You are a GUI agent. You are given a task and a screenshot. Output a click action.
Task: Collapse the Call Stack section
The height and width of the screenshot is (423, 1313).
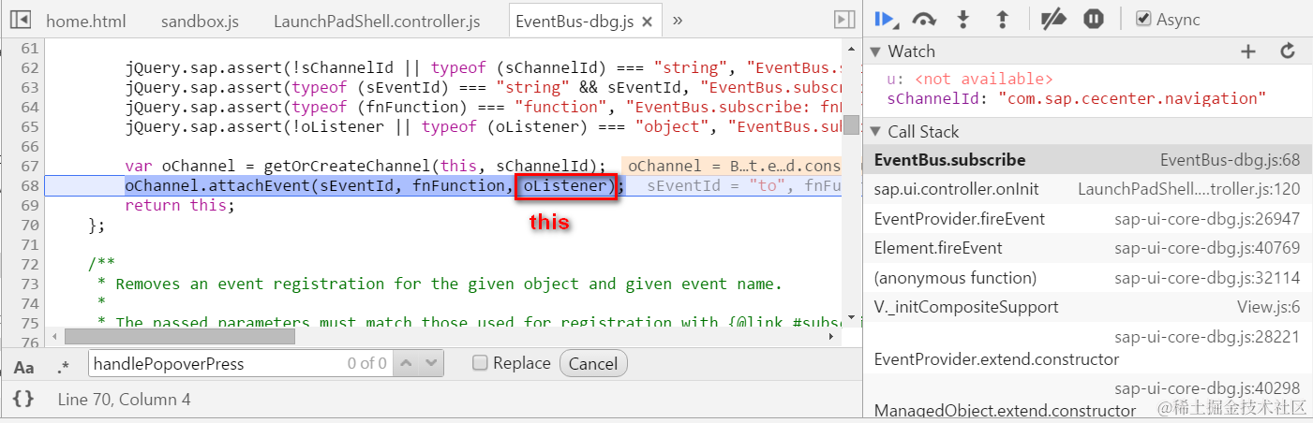[875, 132]
